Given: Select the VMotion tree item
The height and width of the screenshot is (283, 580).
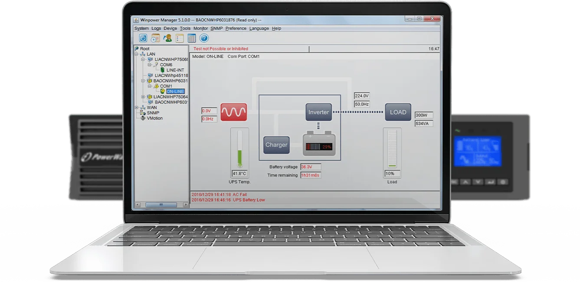Looking at the screenshot, I should pos(154,118).
